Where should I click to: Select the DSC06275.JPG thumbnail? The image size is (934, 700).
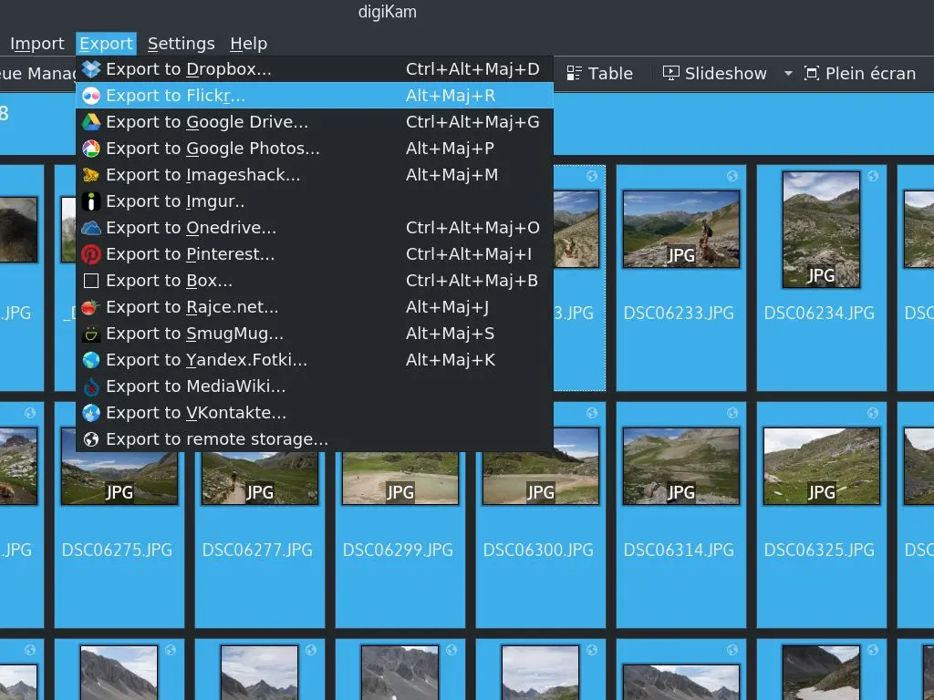click(x=119, y=465)
